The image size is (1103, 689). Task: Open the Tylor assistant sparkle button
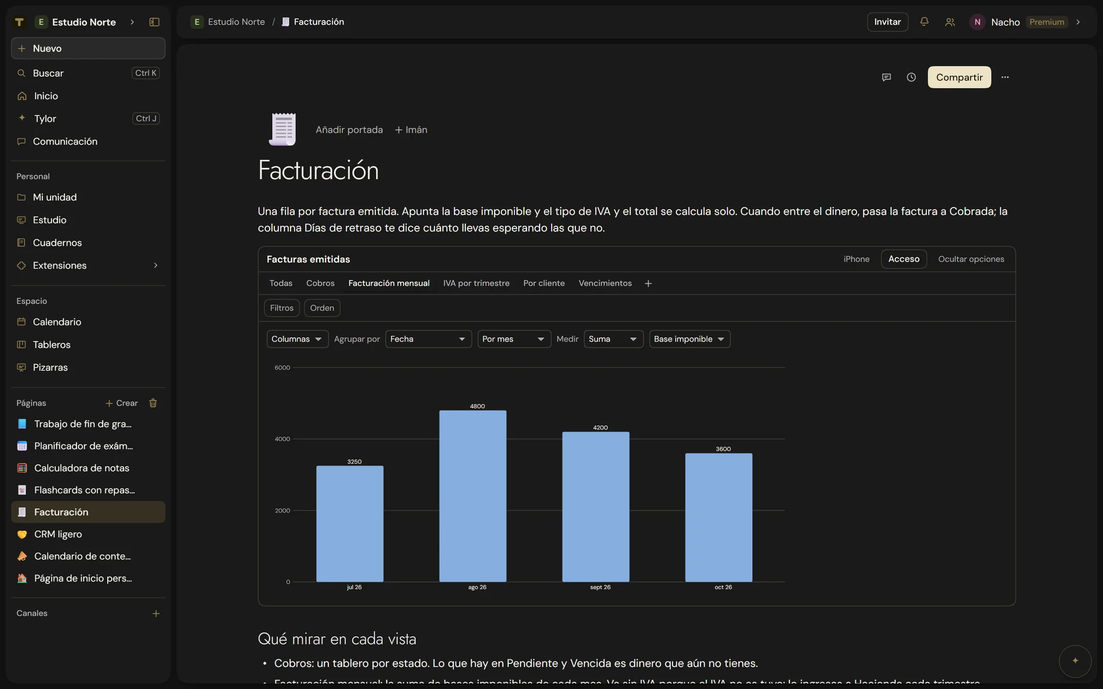pyautogui.click(x=1075, y=661)
